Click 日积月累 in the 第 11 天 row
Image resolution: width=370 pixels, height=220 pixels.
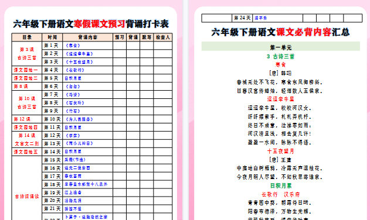[x=73, y=128]
